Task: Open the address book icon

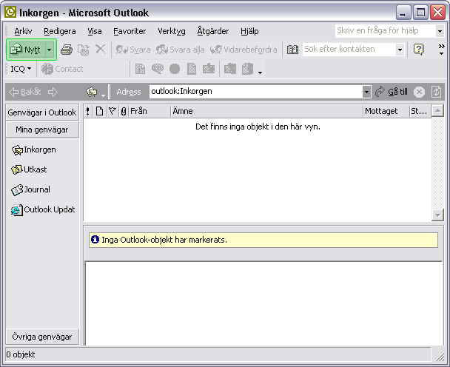Action: click(x=292, y=50)
